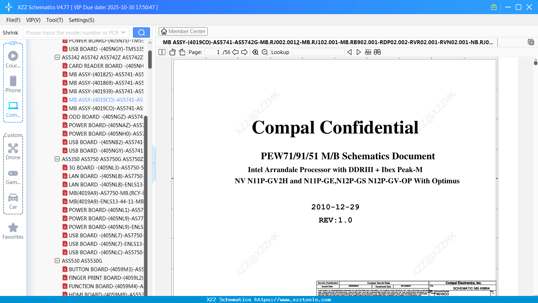538x303 pixels.
Task: Select the Phone category
Action: 13,84
